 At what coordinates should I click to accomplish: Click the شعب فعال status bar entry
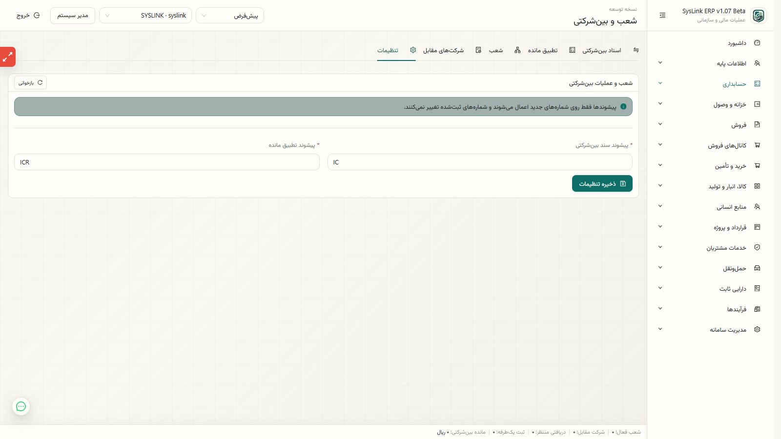point(626,432)
